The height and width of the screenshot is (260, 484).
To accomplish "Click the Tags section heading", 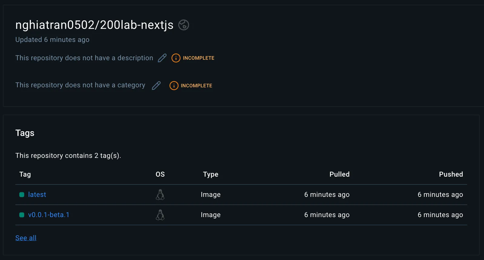I will tap(25, 133).
